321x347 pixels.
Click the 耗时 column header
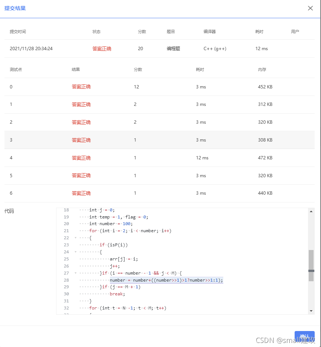tap(259, 32)
